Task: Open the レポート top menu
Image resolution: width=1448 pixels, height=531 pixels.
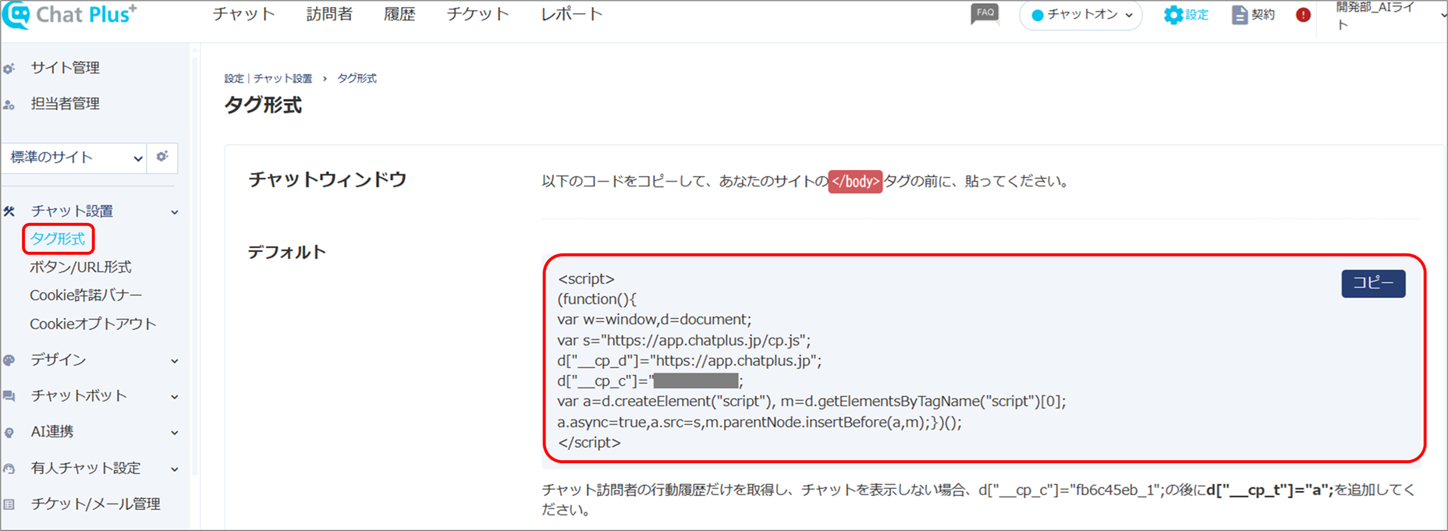Action: (x=572, y=14)
